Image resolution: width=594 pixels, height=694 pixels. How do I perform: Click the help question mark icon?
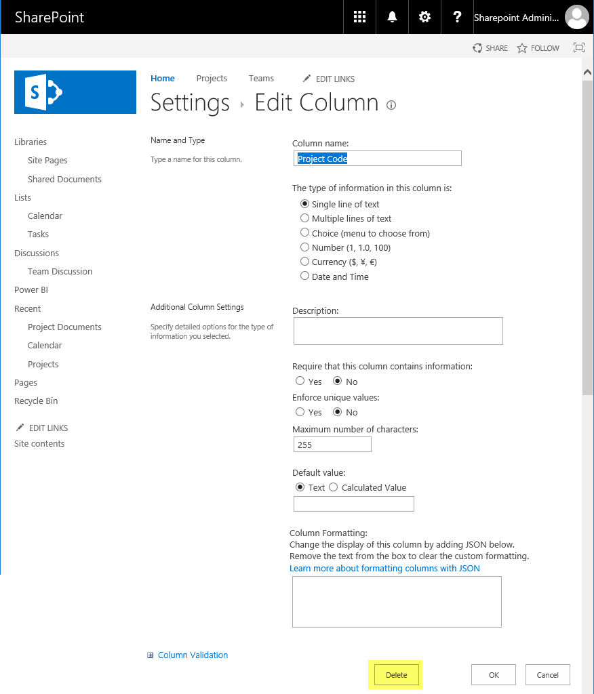457,17
